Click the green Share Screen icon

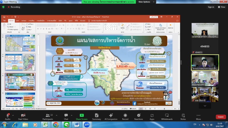point(82,115)
